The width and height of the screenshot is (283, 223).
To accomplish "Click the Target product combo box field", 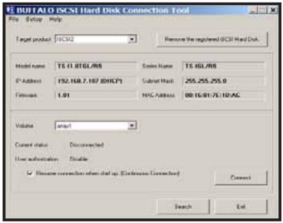I will click(96, 39).
